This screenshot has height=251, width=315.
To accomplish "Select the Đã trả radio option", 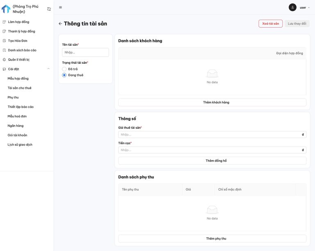I will coord(64,69).
